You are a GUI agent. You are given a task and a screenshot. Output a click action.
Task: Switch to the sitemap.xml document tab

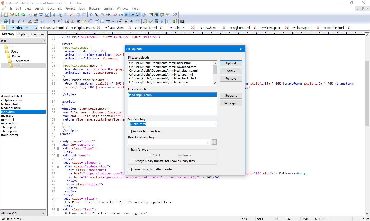click(x=304, y=28)
